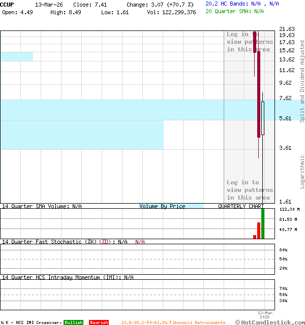Click the Fibonacci Retracements legend text

(173, 322)
